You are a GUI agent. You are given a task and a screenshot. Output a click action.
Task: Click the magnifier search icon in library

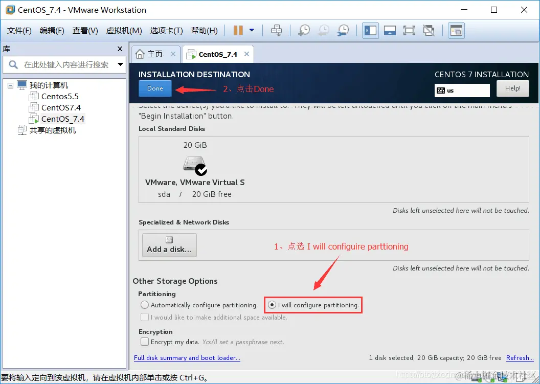13,64
